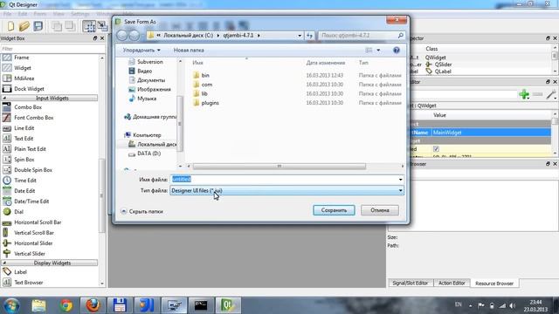This screenshot has width=559, height=314.
Task: Switch to Signal/Slot Editor tab
Action: (410, 283)
